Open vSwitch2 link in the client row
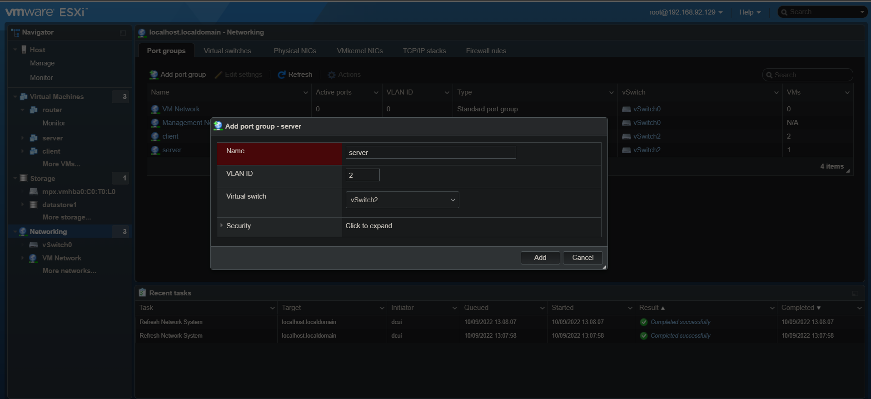Screen dimensions: 871x399 click(x=647, y=136)
